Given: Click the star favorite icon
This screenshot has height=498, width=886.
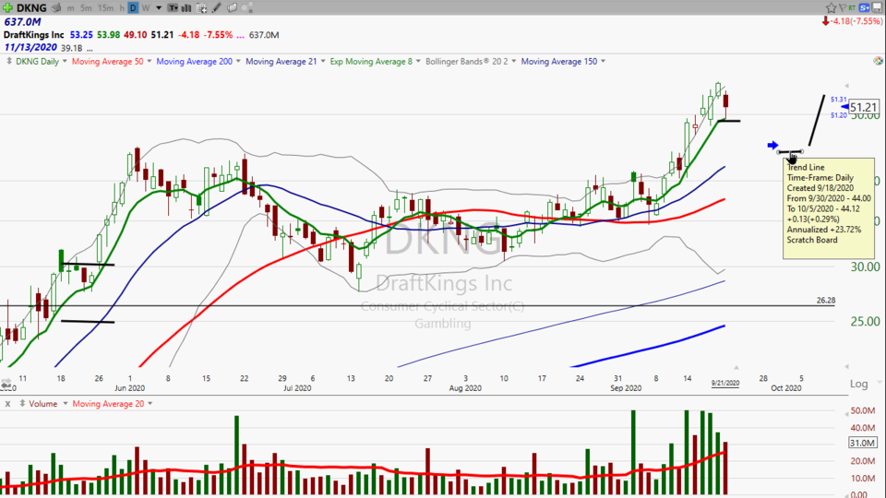Looking at the screenshot, I should coord(831,7).
